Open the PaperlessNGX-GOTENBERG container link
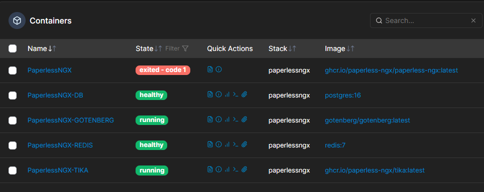484x192 pixels. [x=71, y=120]
